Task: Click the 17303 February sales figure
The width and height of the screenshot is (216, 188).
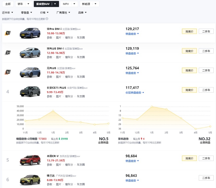Action: click(x=42, y=139)
